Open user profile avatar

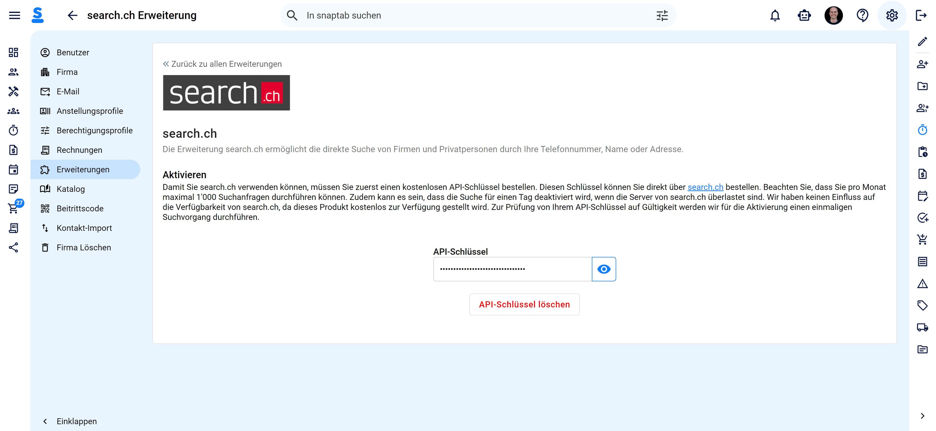click(x=834, y=15)
